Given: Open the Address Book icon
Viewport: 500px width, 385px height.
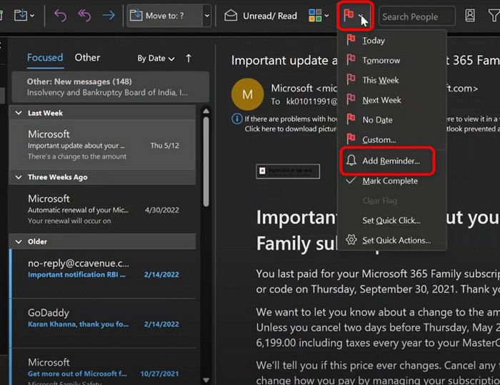Looking at the screenshot, I should coord(469,16).
